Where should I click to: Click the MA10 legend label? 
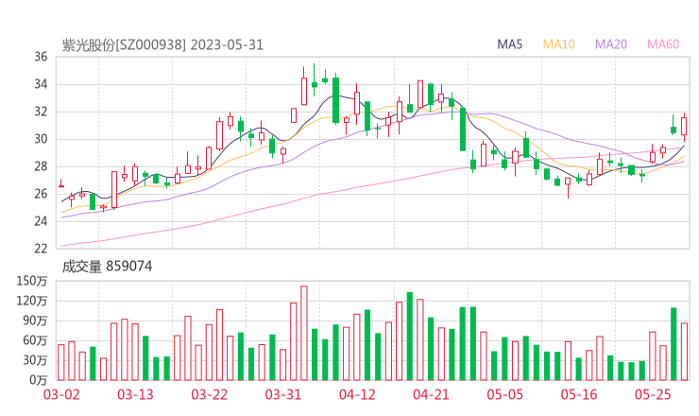click(x=558, y=44)
